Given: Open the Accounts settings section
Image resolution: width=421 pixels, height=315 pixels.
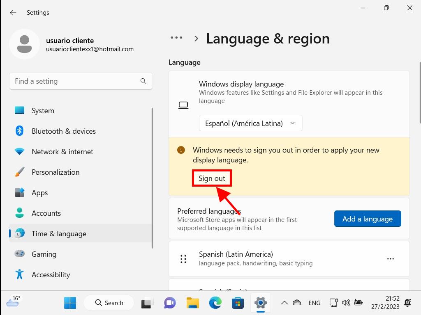Looking at the screenshot, I should pyautogui.click(x=46, y=213).
